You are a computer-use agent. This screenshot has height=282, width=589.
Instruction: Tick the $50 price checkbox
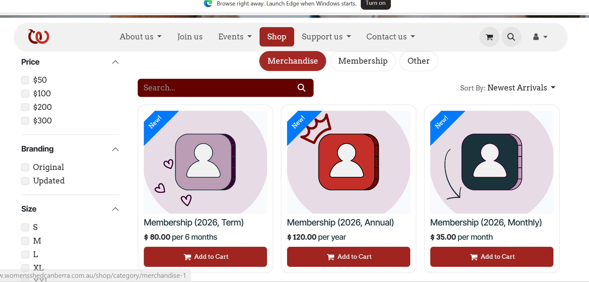(x=25, y=80)
